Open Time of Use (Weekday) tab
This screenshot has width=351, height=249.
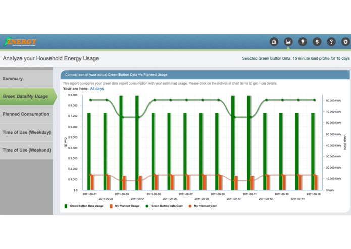[x=26, y=132]
